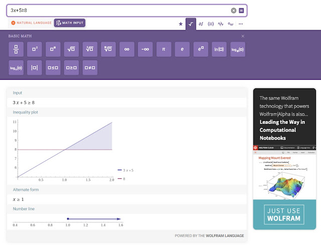Clear the query with the X icon
The image size is (321, 245).
(234, 11)
